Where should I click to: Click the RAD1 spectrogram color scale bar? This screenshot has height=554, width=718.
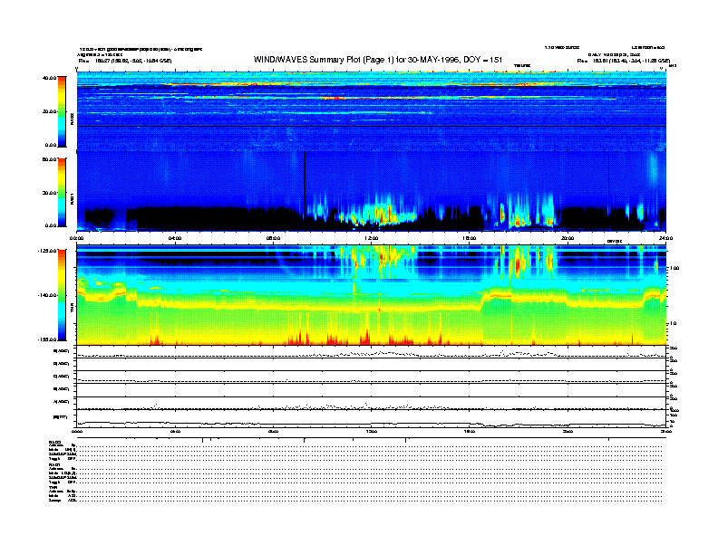[62, 192]
